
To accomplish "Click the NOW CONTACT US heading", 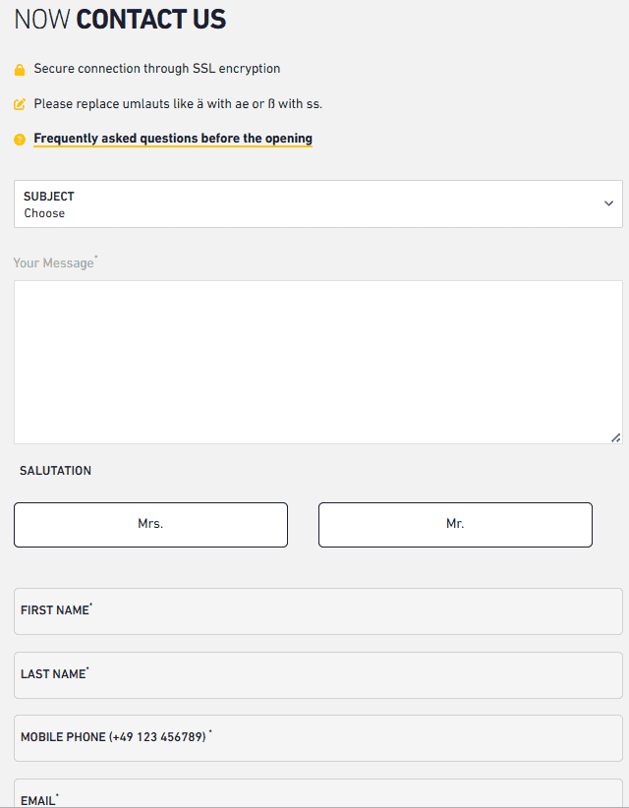I will pyautogui.click(x=118, y=20).
